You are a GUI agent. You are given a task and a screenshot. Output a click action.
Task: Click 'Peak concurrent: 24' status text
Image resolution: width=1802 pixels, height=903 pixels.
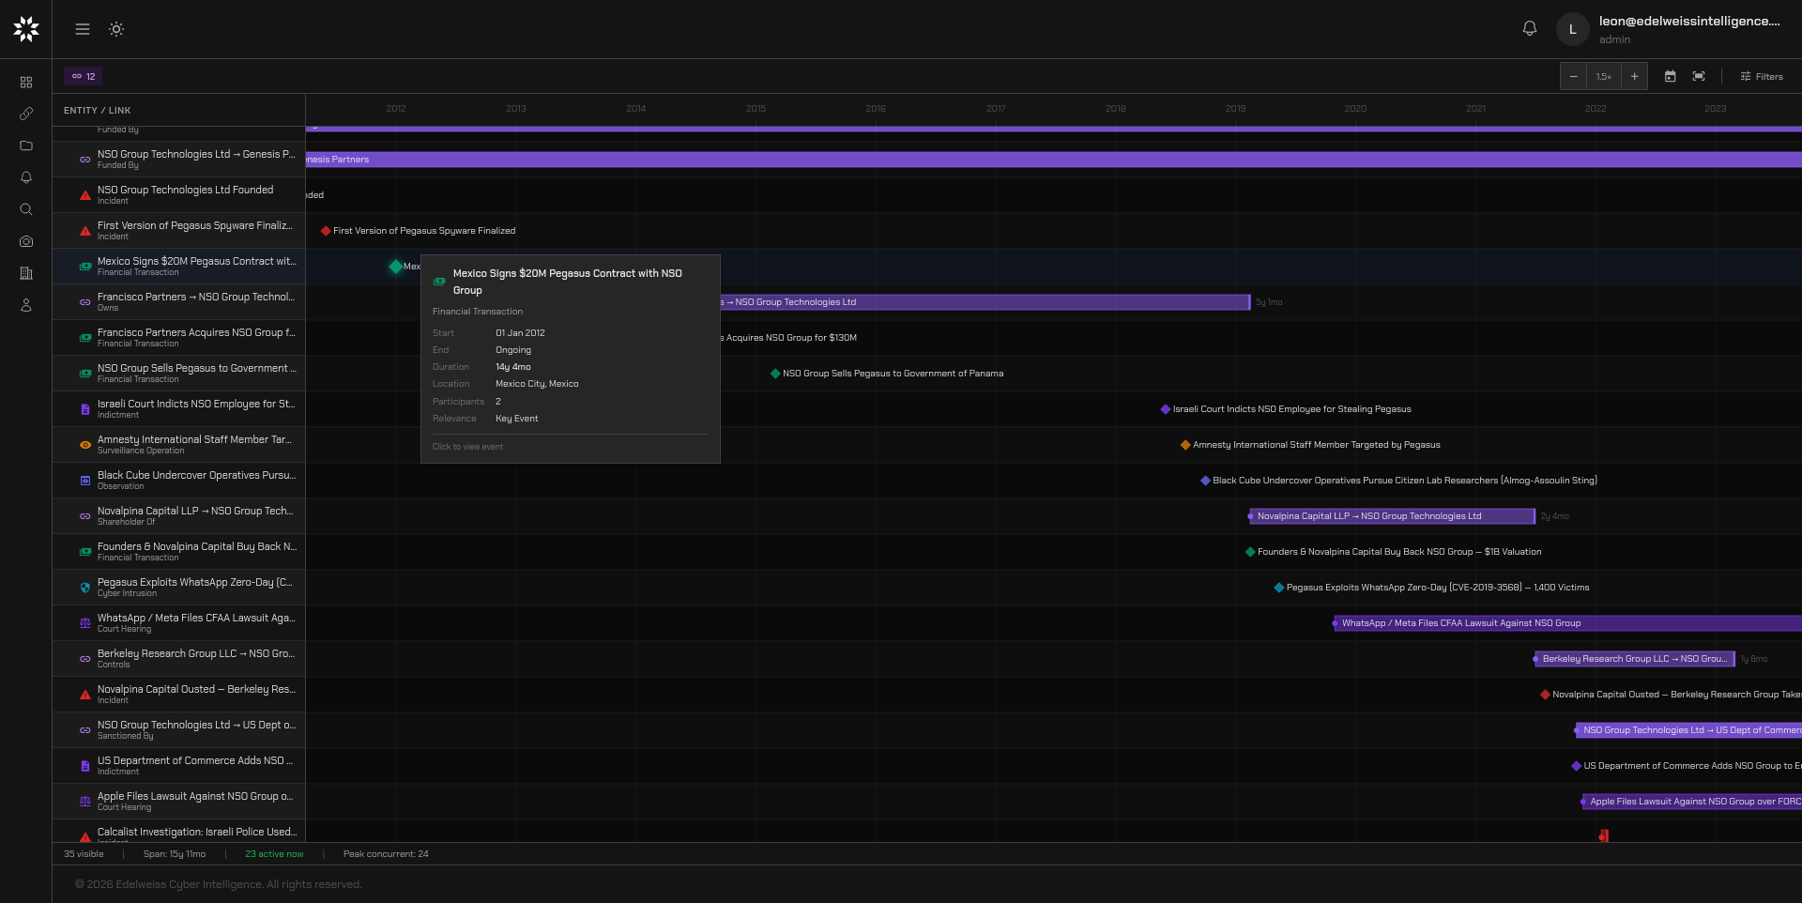(x=386, y=854)
